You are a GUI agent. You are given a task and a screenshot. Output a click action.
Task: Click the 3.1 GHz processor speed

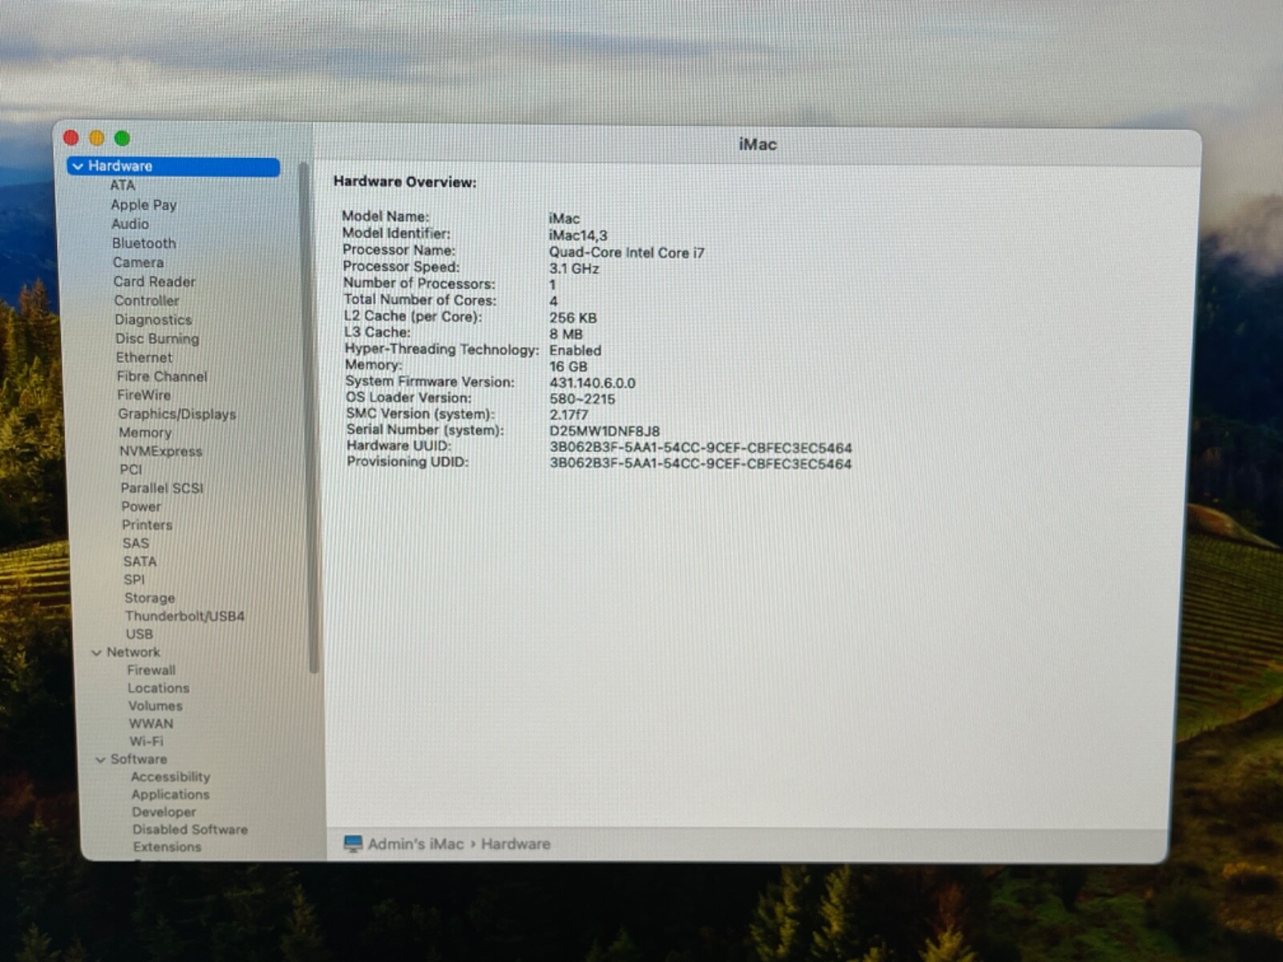pyautogui.click(x=574, y=269)
